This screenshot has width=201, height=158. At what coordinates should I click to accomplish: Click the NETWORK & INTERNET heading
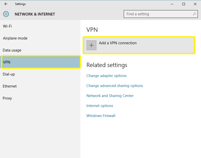pyautogui.click(x=35, y=14)
